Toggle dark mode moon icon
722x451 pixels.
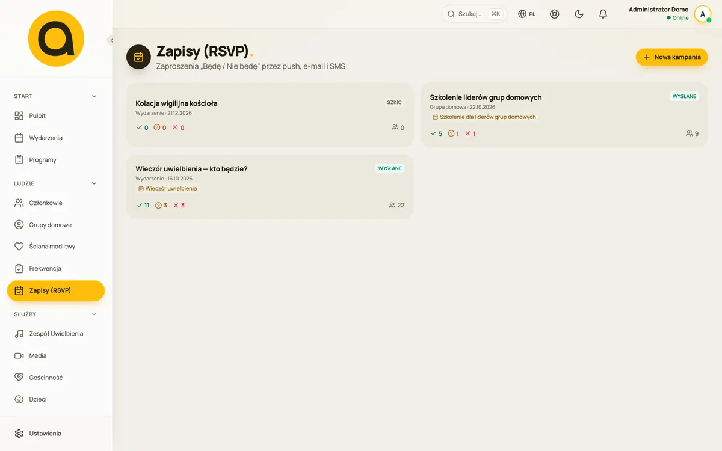coord(579,14)
